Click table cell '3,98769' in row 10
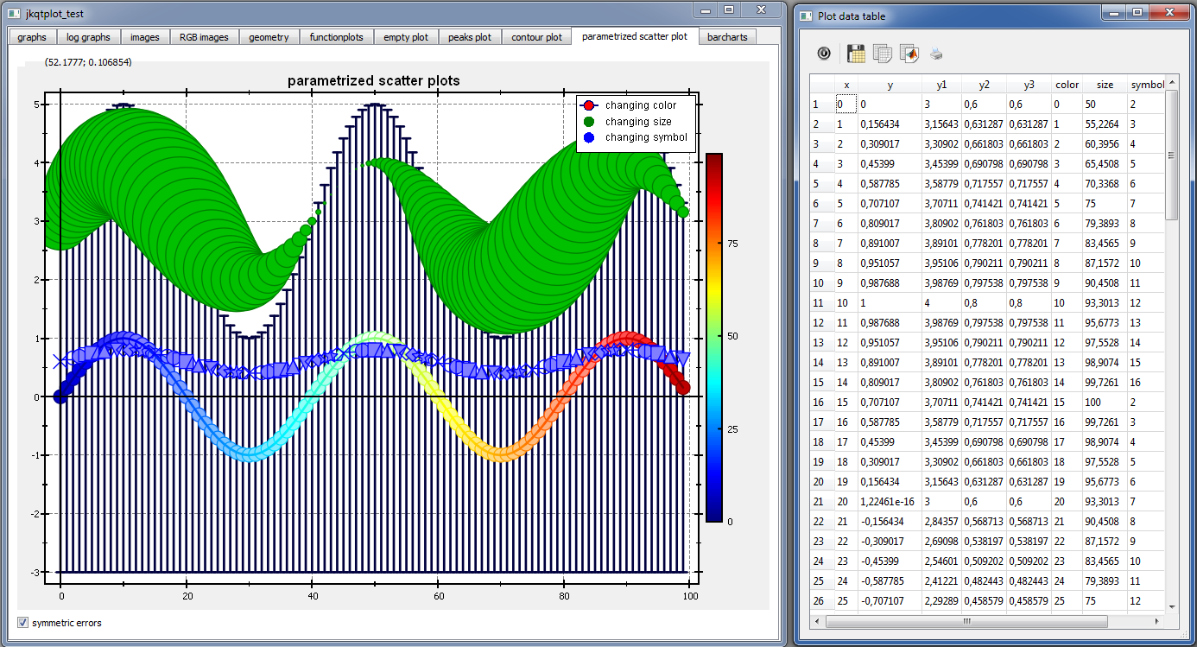The height and width of the screenshot is (647, 1197). 941,283
